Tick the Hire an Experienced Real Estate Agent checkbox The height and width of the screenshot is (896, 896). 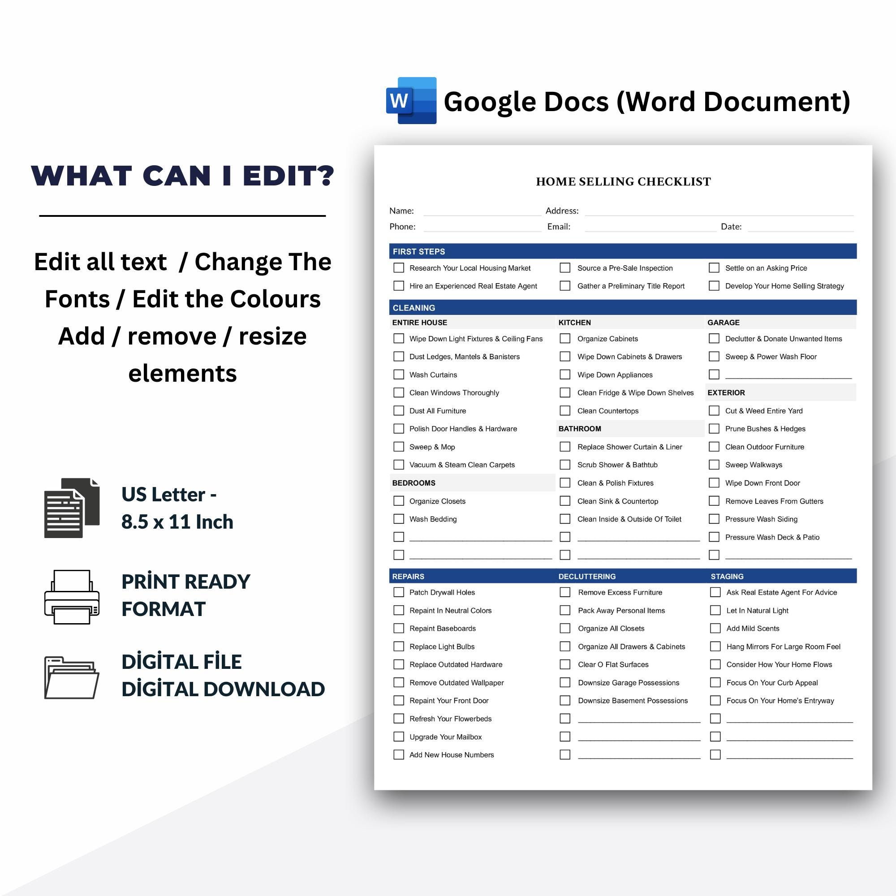399,286
